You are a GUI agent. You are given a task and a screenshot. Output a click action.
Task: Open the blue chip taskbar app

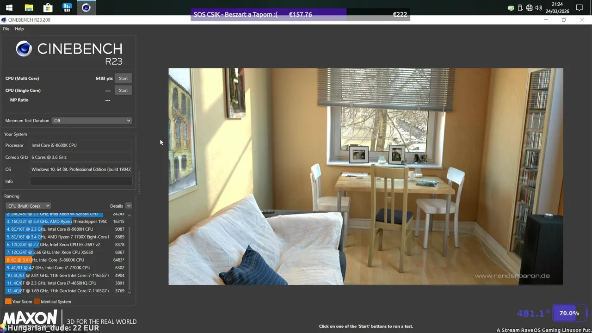click(x=67, y=7)
